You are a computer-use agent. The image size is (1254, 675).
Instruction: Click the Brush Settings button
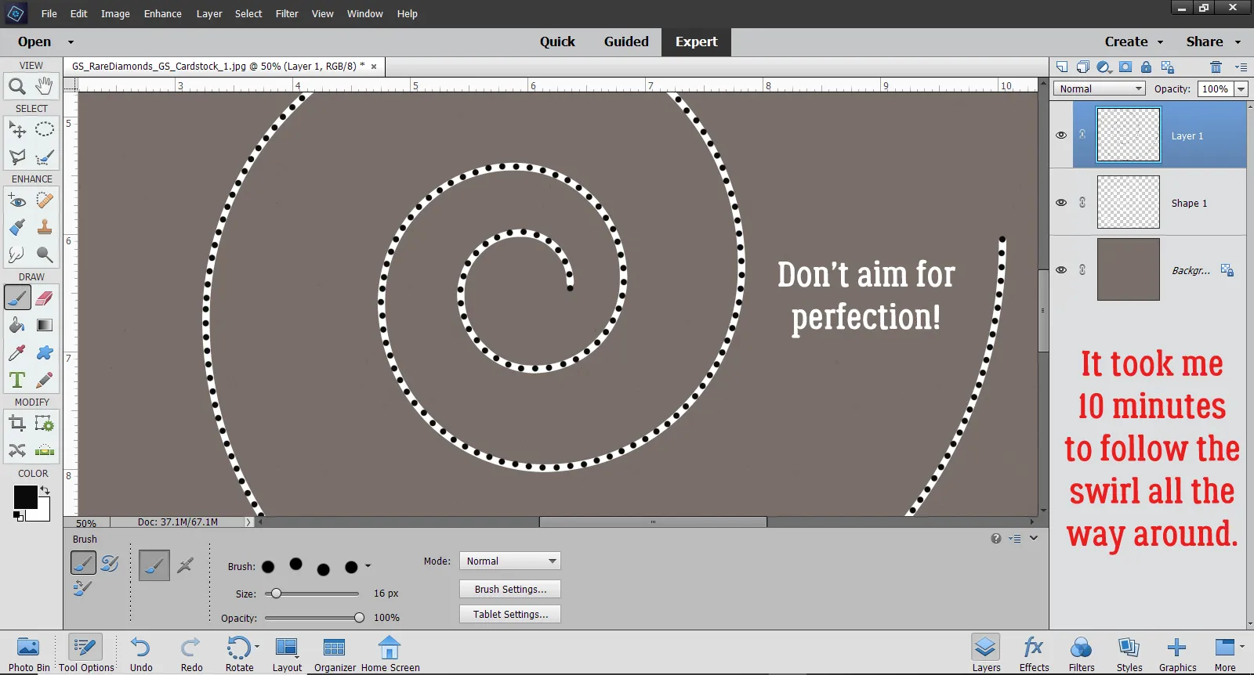pos(510,590)
